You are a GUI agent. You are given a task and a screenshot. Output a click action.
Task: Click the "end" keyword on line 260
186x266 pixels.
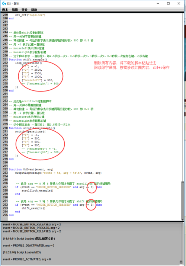pos(11,91)
